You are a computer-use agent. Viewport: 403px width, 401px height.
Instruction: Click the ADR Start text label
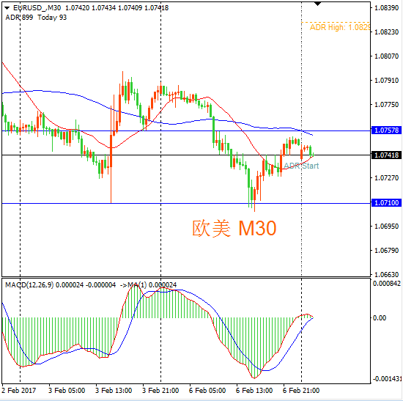301,166
